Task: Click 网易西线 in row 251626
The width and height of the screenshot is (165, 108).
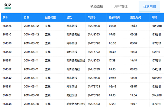Action: 72,26
